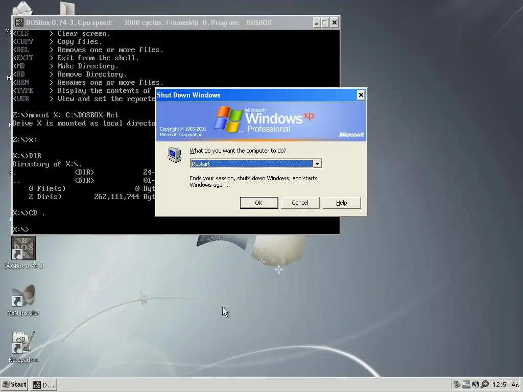
Task: Click the globe tray icon
Action: coord(476,384)
